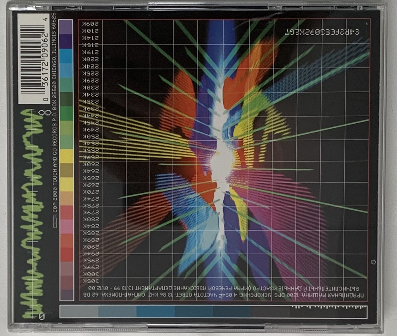Select the light gray segment of the bottom bar
This screenshot has height=336, width=397.
coord(79,312)
